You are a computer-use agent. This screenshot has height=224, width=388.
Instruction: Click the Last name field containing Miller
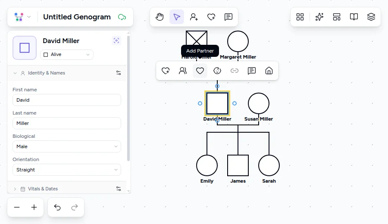click(67, 123)
